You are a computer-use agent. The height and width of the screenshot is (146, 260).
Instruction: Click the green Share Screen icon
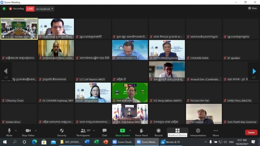[x=122, y=130]
